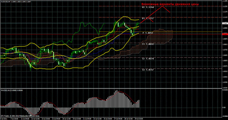Image resolution: width=228 pixels, height=120 pixels.
Task: Click the white current price tag on axis
Action: coord(225,23)
